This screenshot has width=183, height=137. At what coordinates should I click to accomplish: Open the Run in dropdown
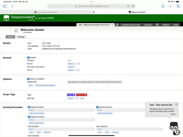[x=73, y=70]
